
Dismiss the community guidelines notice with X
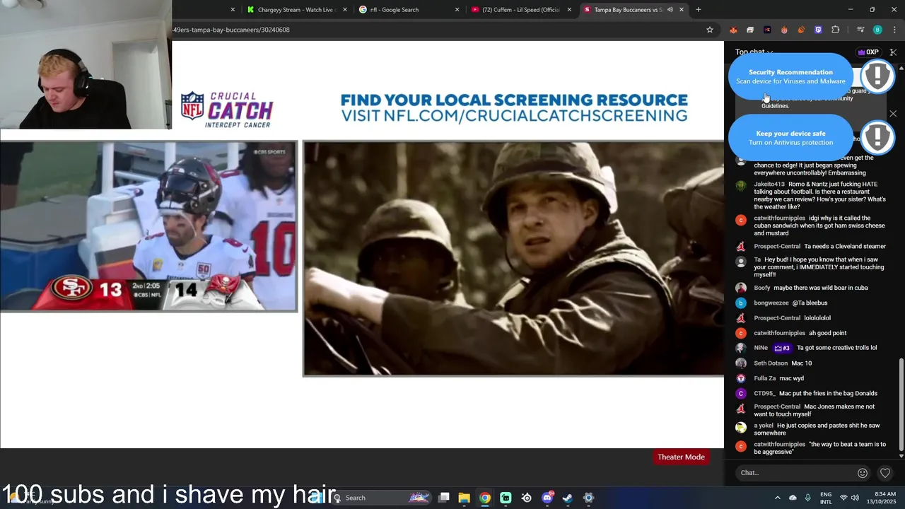click(x=893, y=114)
